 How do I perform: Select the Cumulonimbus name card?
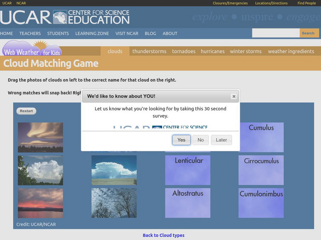coord(261,203)
